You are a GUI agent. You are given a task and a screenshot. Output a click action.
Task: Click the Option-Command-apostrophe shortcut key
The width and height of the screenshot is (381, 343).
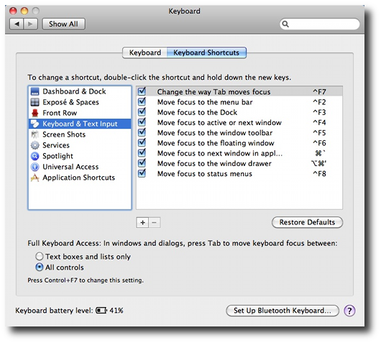[x=318, y=163]
